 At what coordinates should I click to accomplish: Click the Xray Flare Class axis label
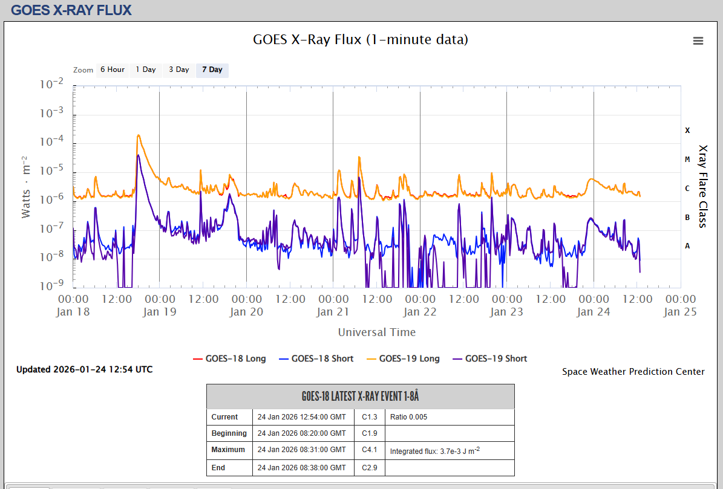(x=702, y=186)
